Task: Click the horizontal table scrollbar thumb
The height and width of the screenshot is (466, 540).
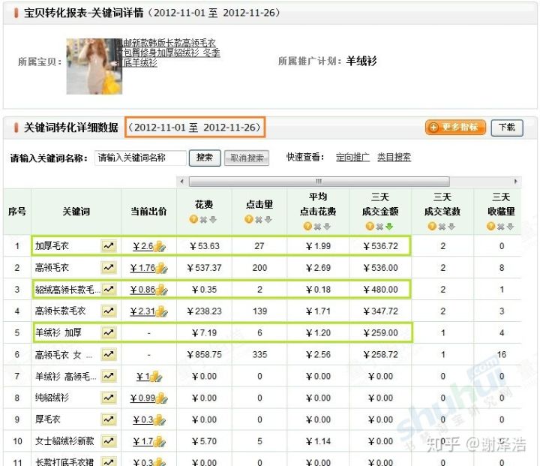Action: pos(319,182)
